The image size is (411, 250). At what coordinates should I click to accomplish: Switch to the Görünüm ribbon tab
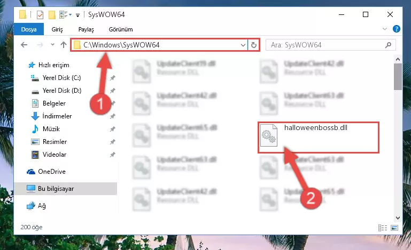121,29
